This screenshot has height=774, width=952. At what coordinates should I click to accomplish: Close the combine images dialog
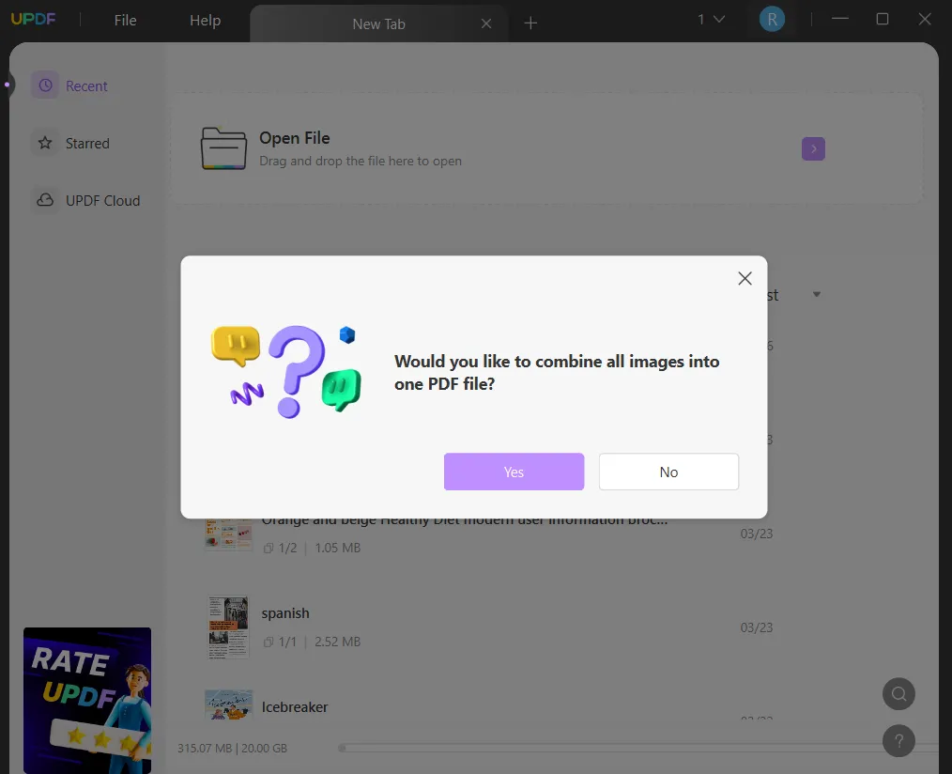coord(745,278)
